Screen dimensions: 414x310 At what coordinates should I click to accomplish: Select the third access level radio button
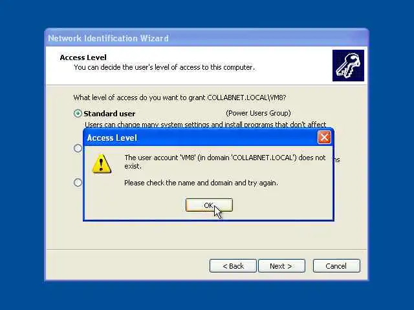[x=78, y=182]
